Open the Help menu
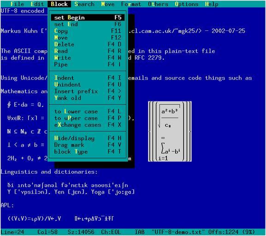 pyautogui.click(x=212, y=4)
